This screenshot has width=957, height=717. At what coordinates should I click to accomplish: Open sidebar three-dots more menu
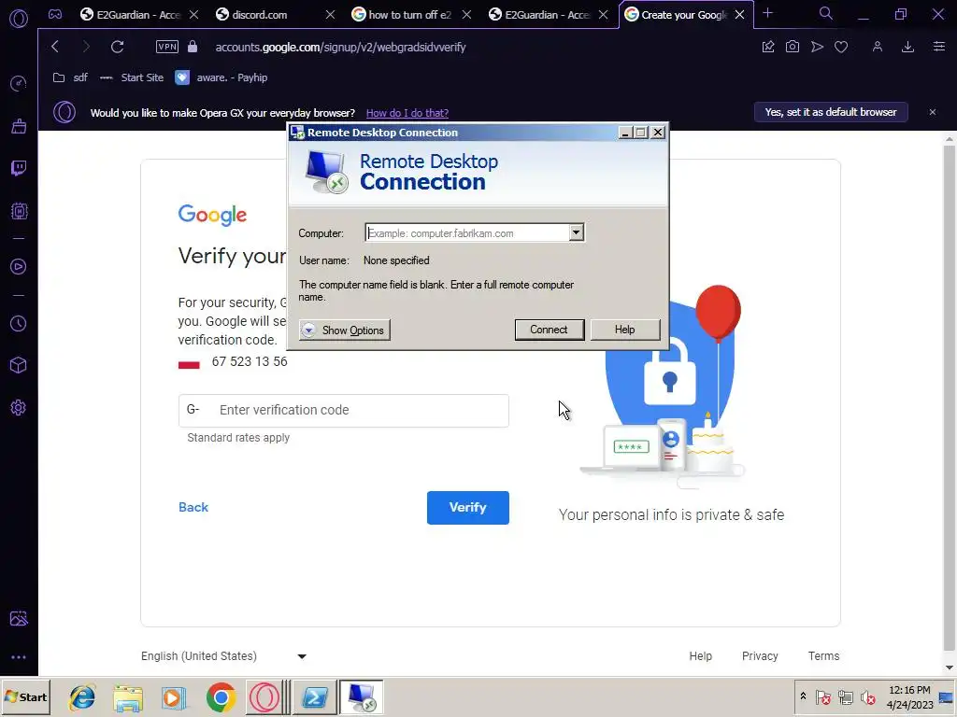(19, 657)
